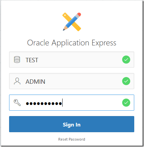The width and height of the screenshot is (144, 147).
Task: Click the masked password dots
Action: (x=44, y=103)
